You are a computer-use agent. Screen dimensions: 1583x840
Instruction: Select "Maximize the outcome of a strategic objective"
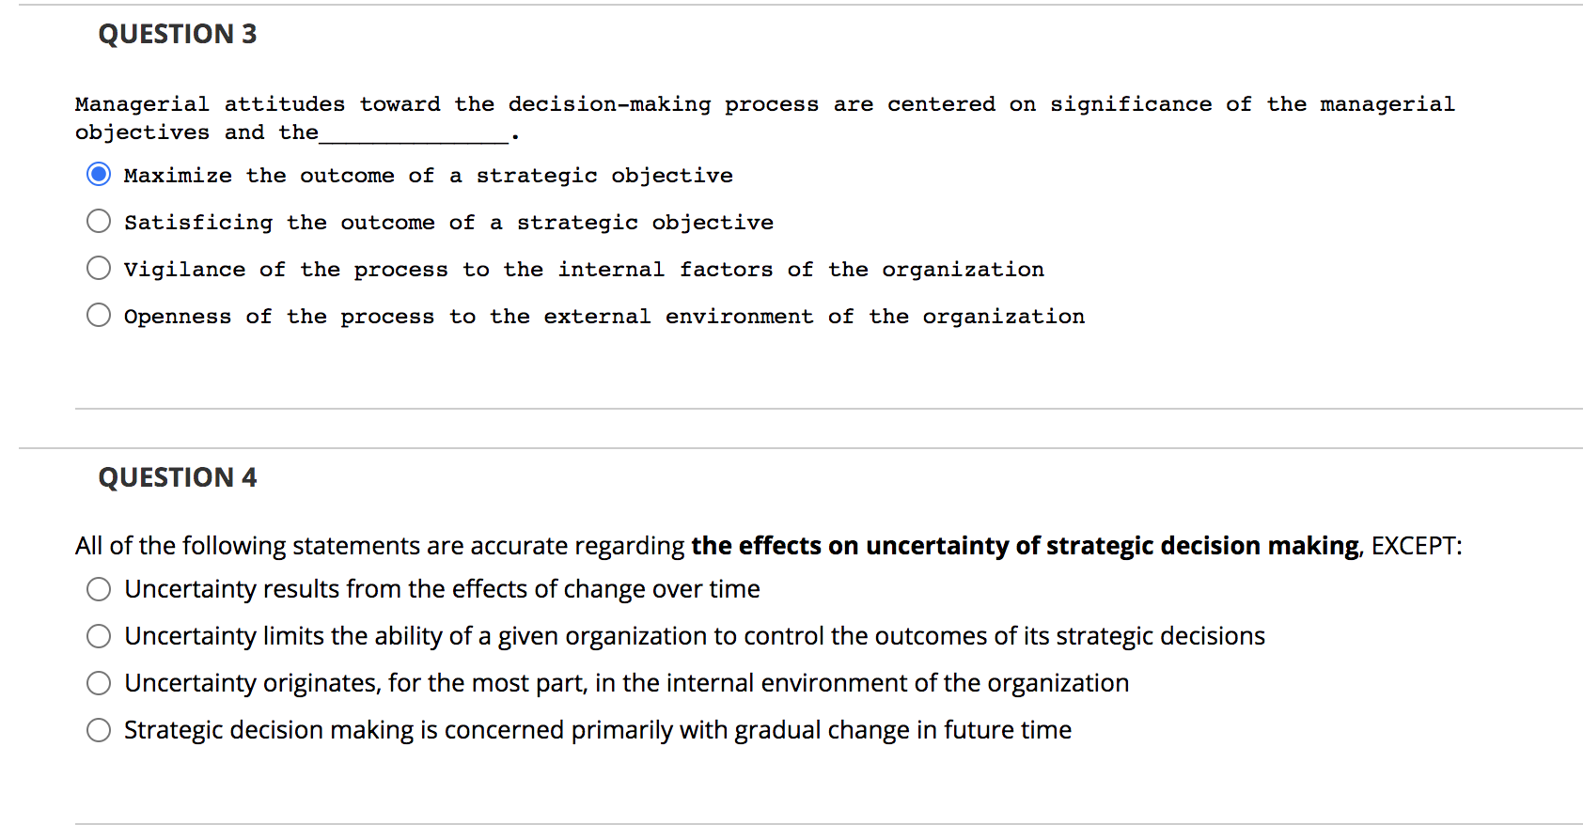click(98, 174)
